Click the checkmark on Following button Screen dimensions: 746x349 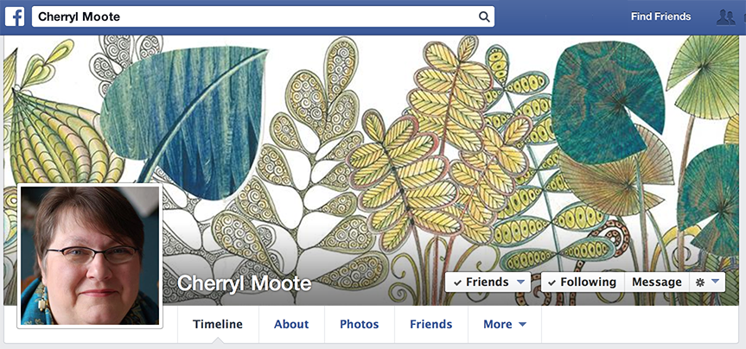(552, 282)
